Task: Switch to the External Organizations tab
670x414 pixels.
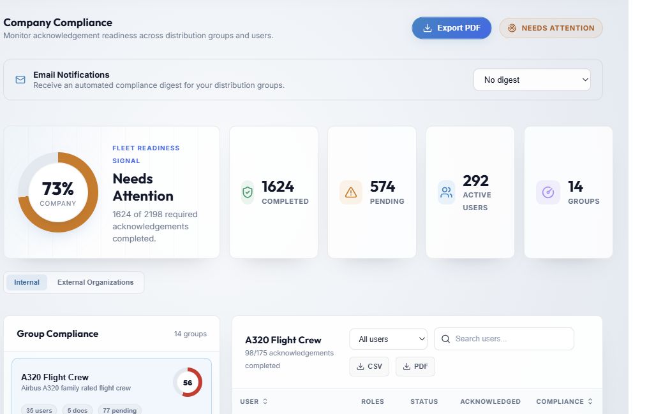Action: click(95, 282)
